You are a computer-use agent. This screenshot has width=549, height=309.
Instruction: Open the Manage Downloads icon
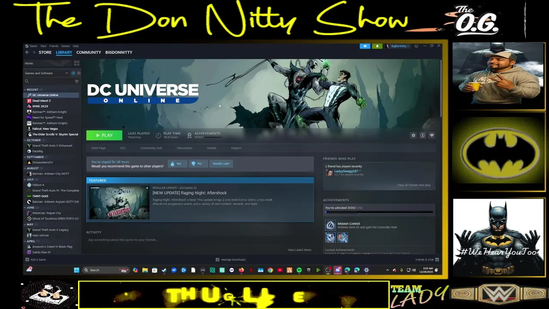pyautogui.click(x=217, y=260)
